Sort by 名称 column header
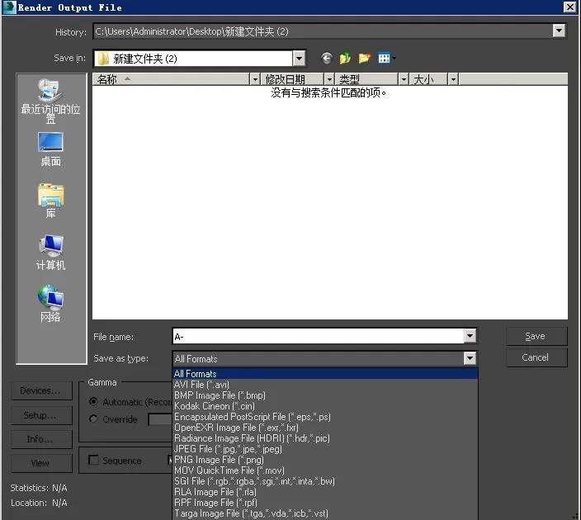This screenshot has height=520, width=581. (x=172, y=79)
